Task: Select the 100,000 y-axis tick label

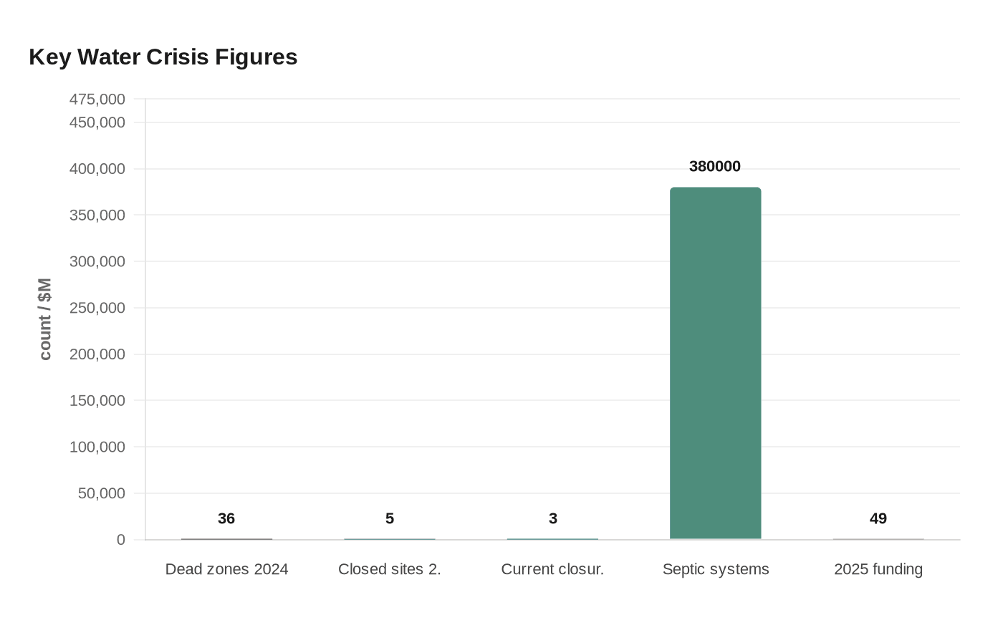Action: click(97, 447)
